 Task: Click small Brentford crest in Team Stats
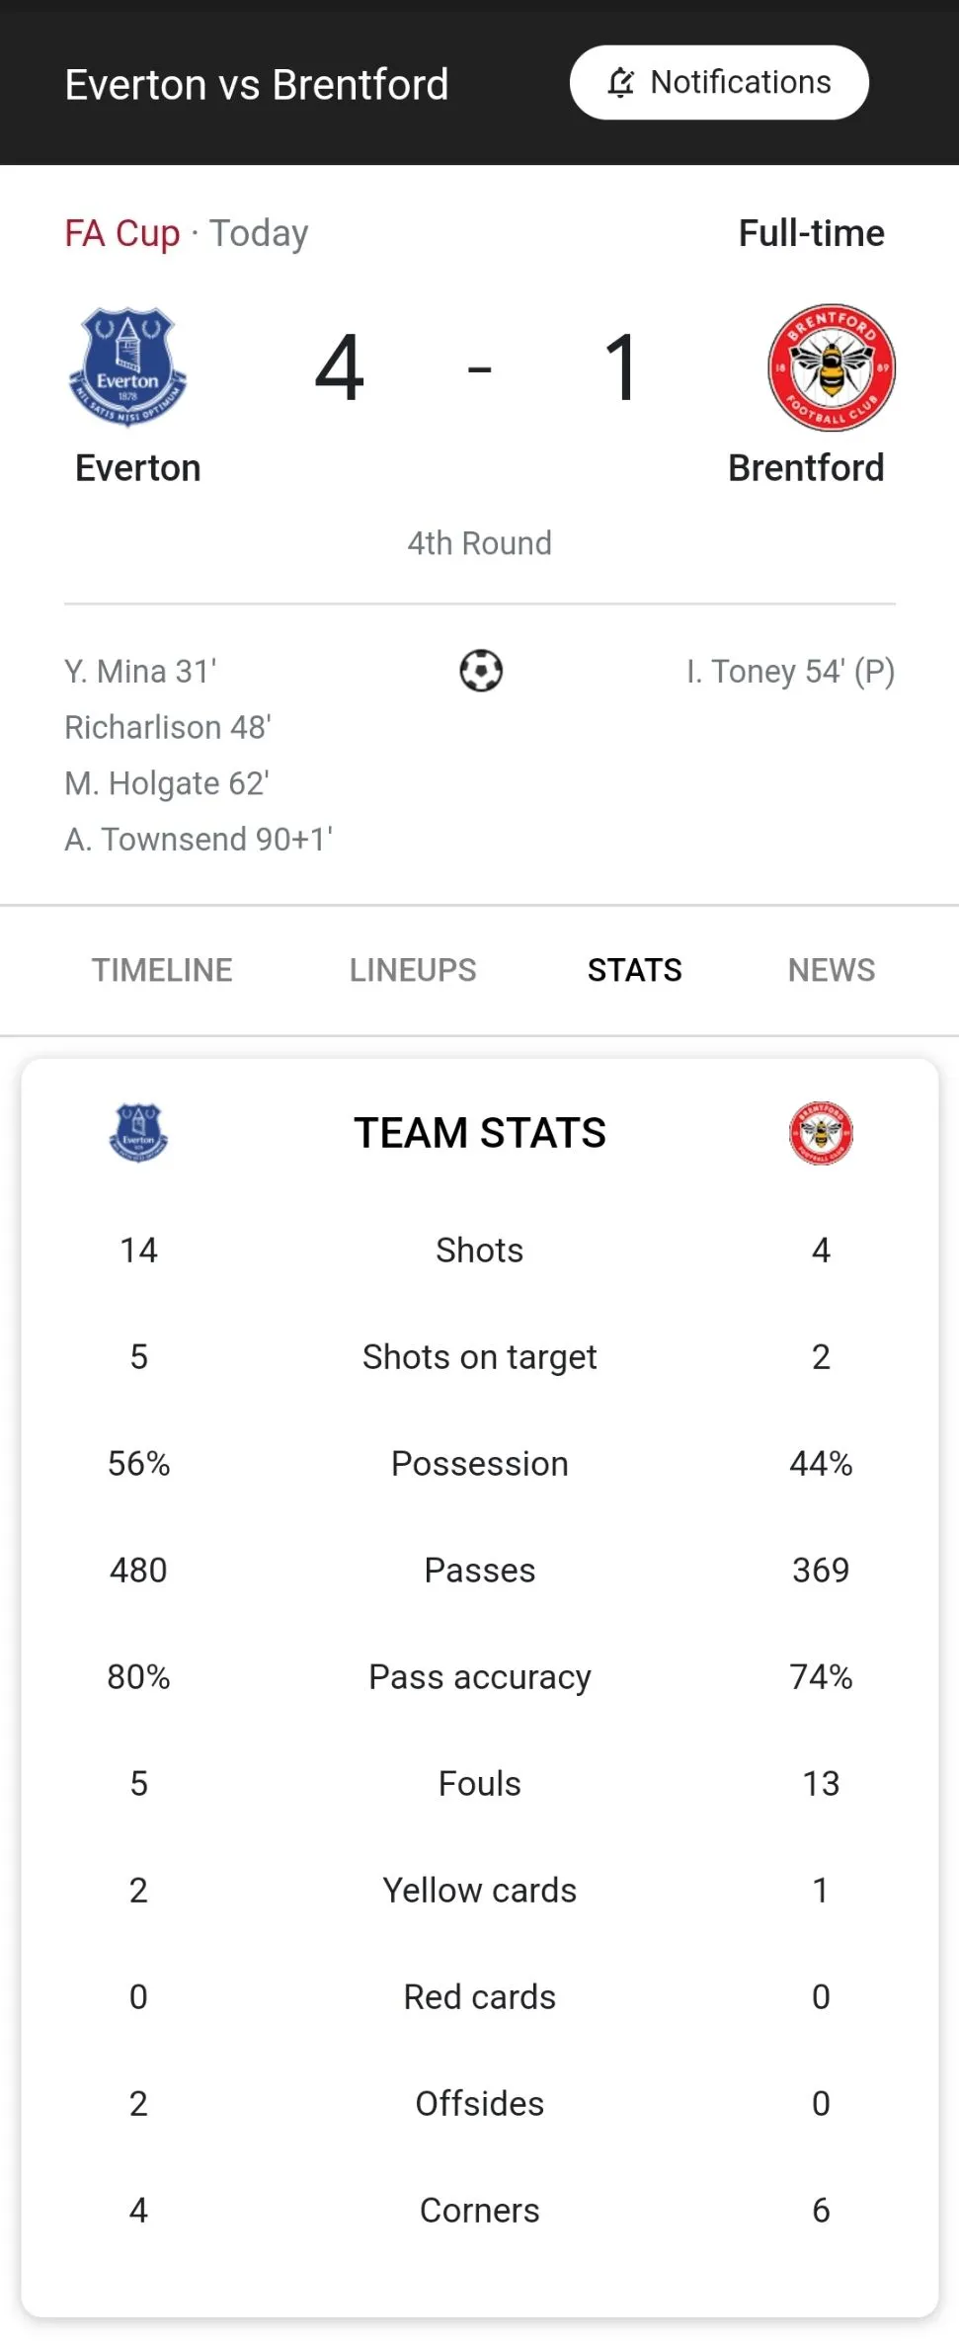click(x=821, y=1132)
